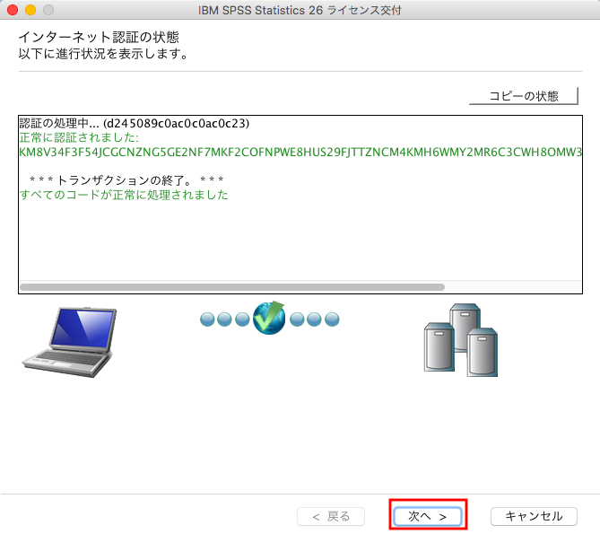Click the globe with green checkmark icon
The width and height of the screenshot is (600, 534).
269,318
